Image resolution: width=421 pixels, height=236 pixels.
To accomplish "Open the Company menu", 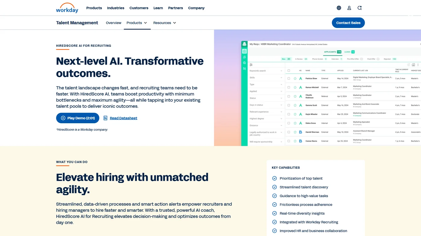I will 196,8.
